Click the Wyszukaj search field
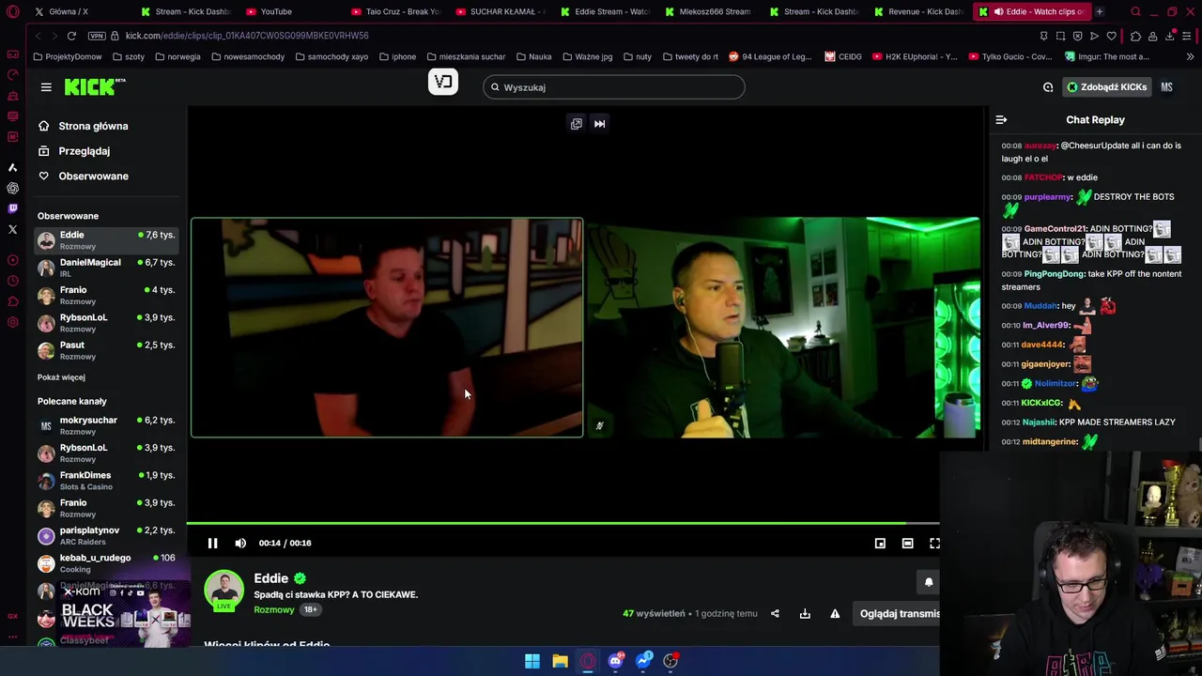The height and width of the screenshot is (676, 1202). point(614,87)
